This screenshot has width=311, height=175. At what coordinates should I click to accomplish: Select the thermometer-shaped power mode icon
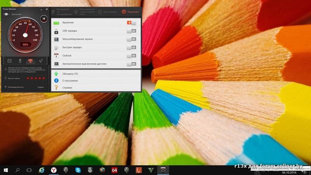pos(20,61)
